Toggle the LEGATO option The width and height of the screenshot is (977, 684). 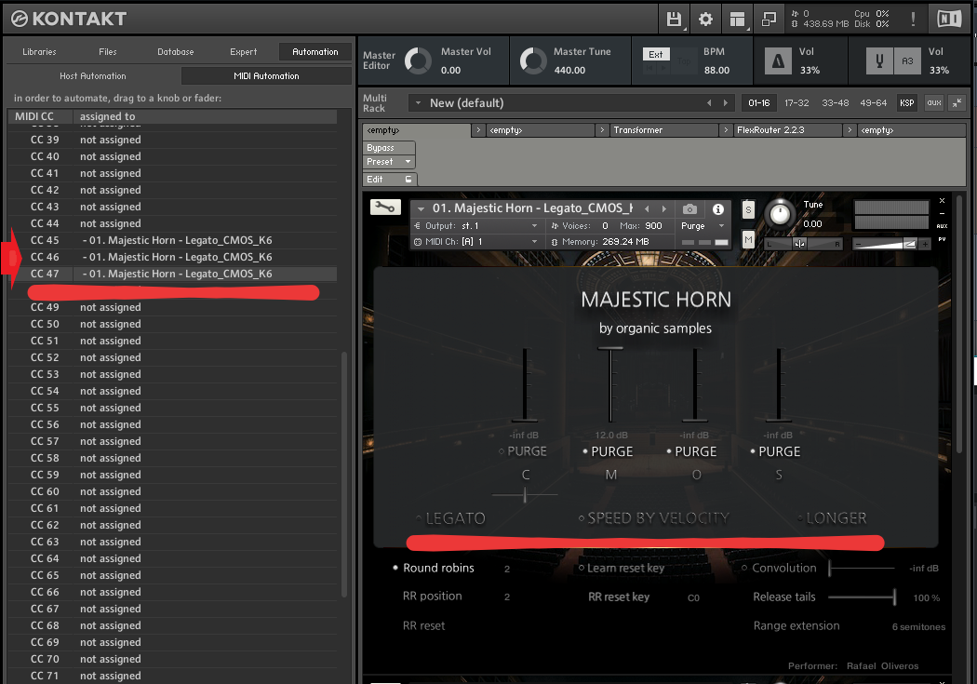[x=450, y=517]
